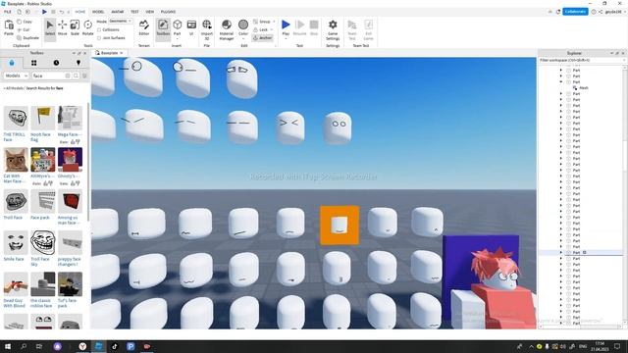The height and width of the screenshot is (353, 628).
Task: Enable the Collisions checkbox
Action: point(99,29)
